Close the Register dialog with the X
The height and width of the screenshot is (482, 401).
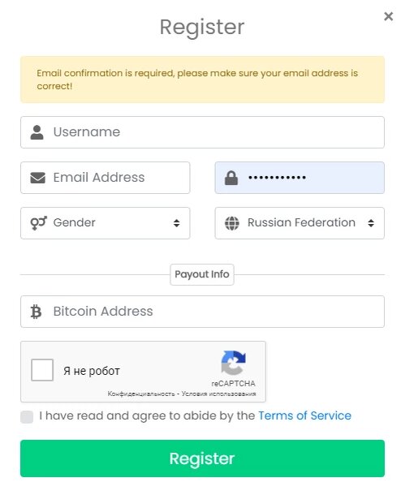388,16
